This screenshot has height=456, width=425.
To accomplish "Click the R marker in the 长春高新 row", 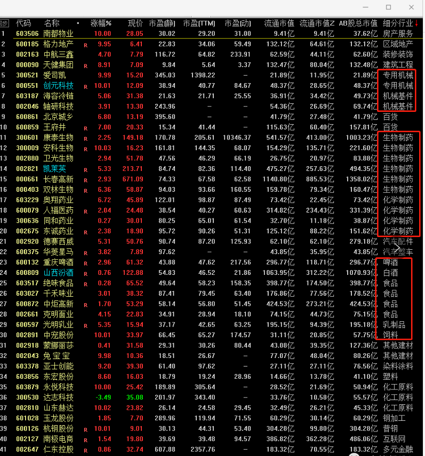I will point(85,180).
